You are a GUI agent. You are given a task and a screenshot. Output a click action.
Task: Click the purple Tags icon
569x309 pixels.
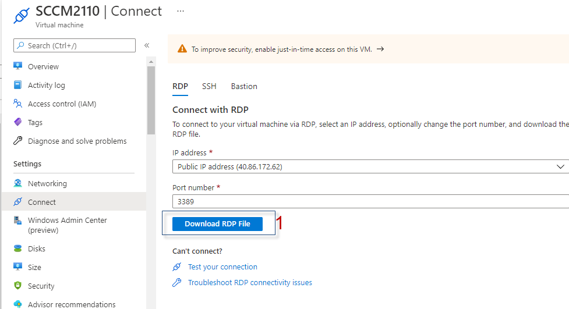(x=18, y=122)
